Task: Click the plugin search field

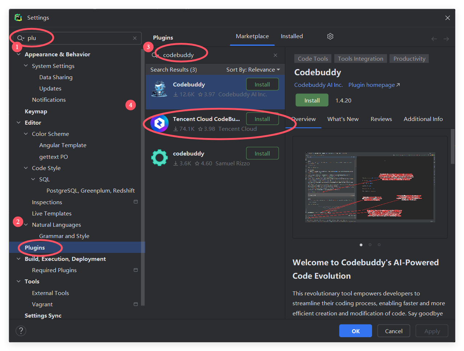Action: [214, 55]
